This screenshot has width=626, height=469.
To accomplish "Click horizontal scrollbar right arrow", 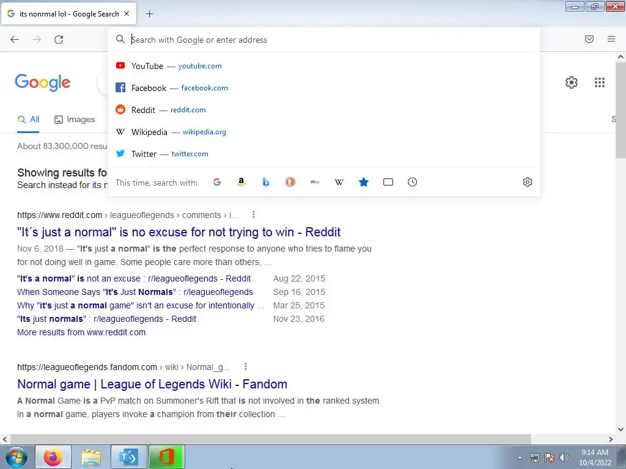I will coord(611,439).
